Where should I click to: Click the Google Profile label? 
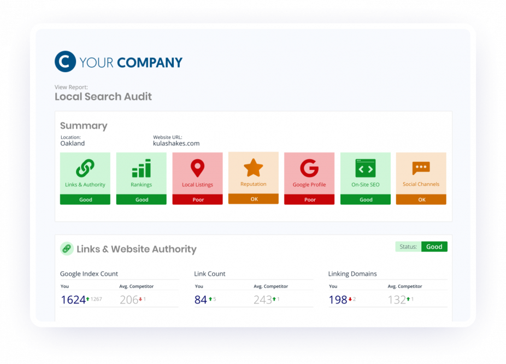(x=309, y=185)
